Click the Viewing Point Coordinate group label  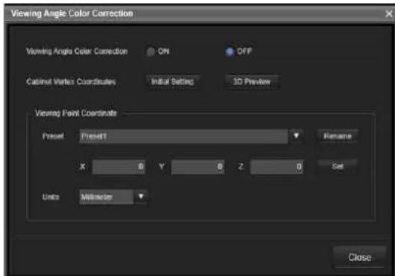[76, 113]
